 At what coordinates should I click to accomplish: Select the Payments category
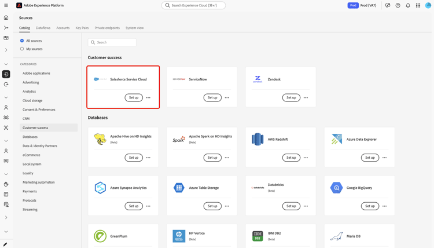click(x=30, y=191)
